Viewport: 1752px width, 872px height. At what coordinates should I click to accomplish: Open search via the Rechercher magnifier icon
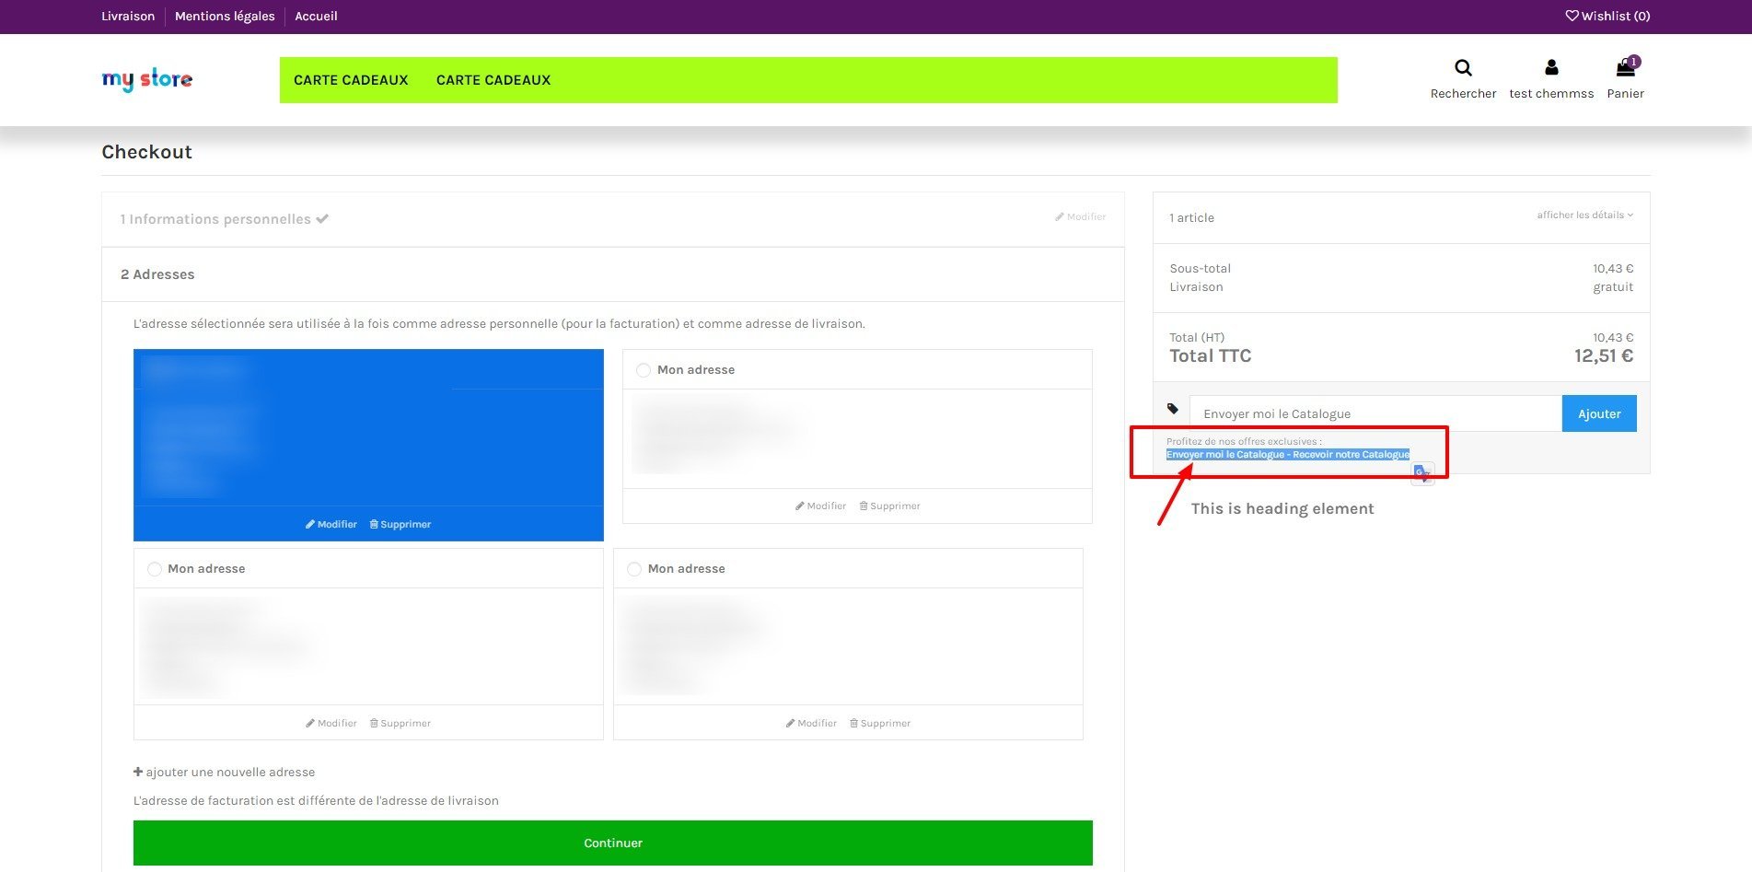point(1463,68)
